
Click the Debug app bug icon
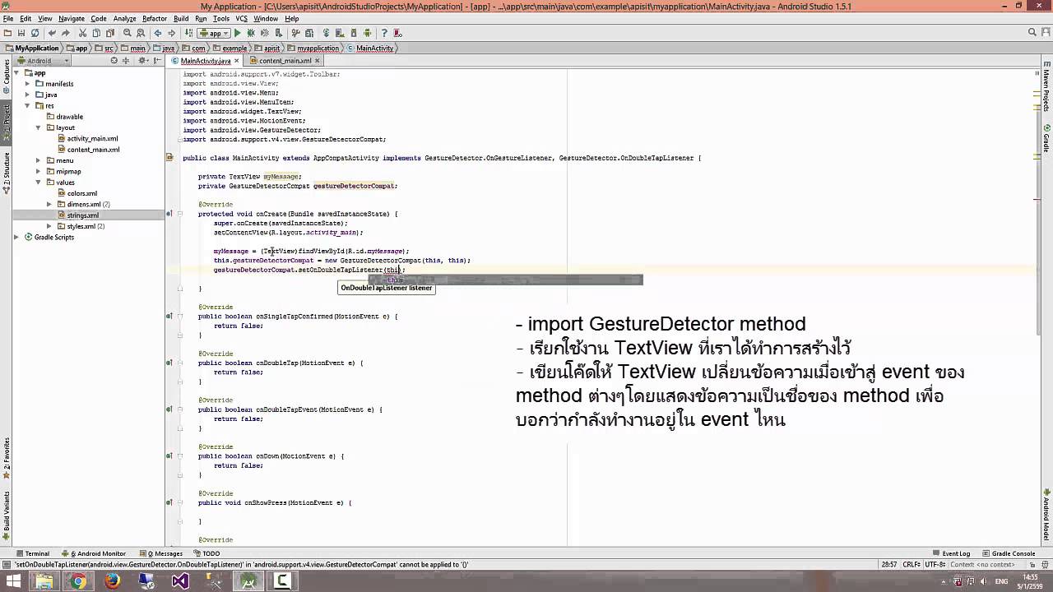click(x=251, y=33)
